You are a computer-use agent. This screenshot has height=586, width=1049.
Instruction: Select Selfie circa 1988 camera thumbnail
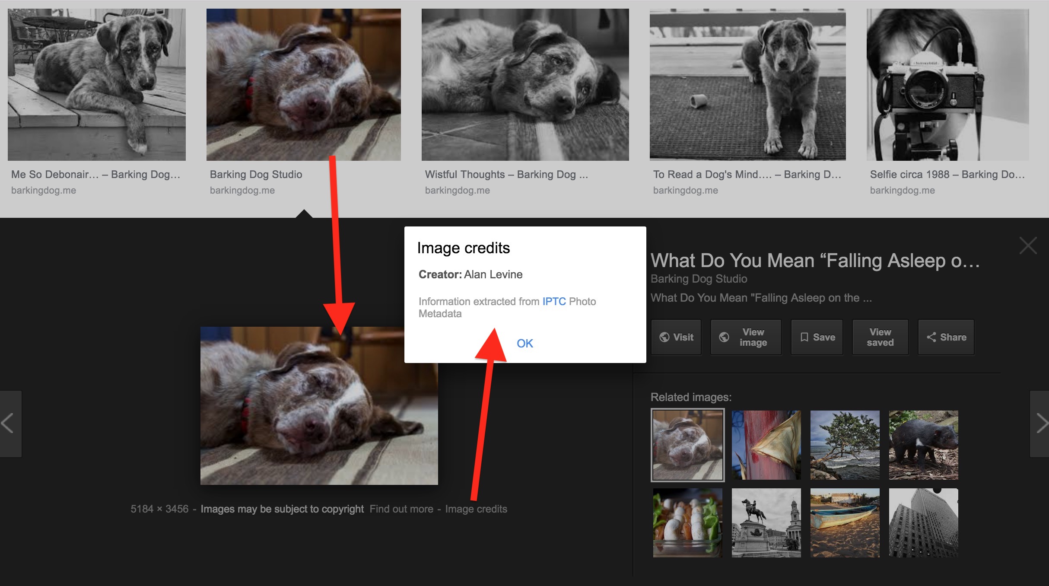point(947,85)
